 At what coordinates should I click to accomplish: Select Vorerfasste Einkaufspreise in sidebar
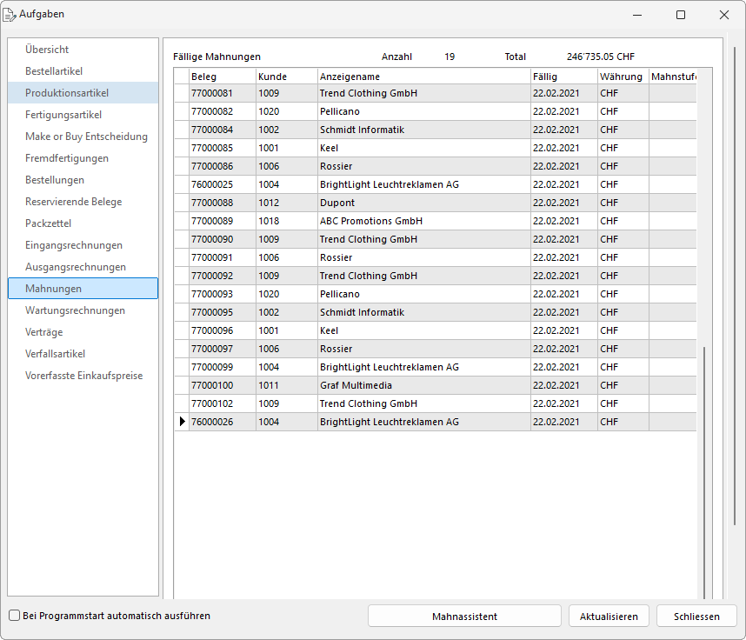click(x=83, y=376)
